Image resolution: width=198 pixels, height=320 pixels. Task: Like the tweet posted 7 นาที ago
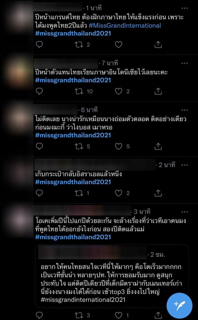pos(118,91)
